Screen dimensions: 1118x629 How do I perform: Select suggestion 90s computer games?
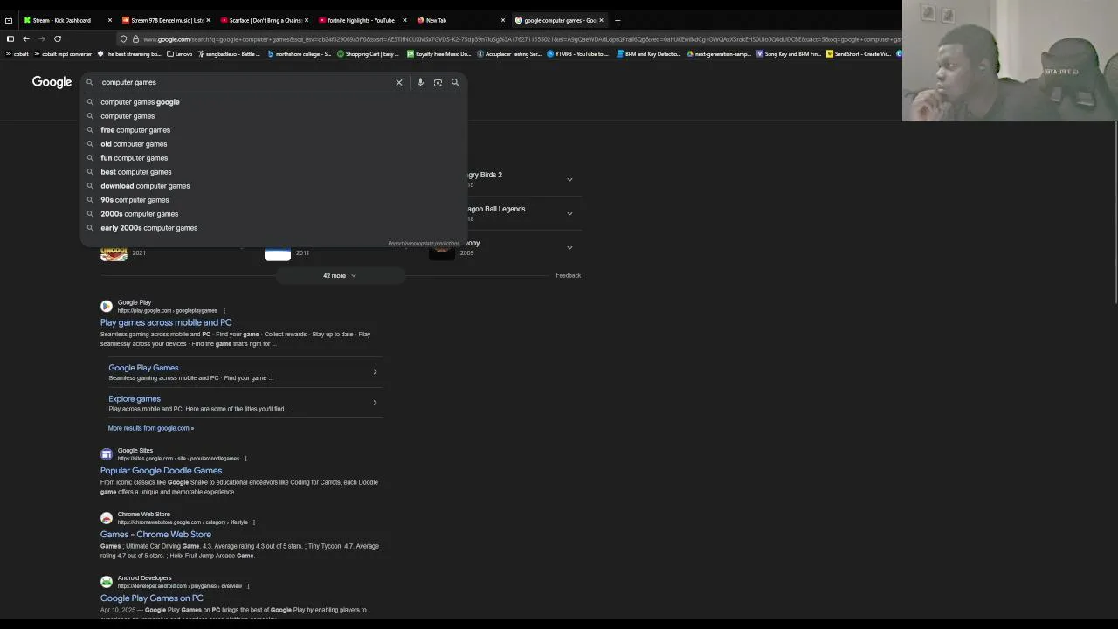(273, 200)
